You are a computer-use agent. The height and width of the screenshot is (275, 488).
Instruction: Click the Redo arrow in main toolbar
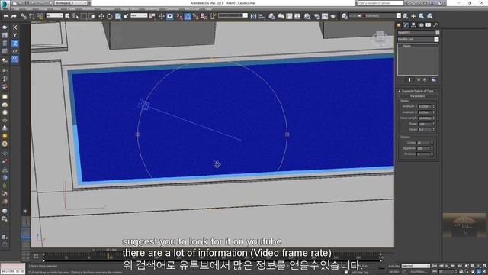pos(14,16)
